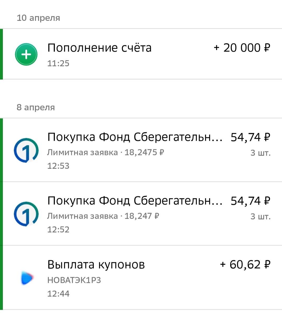
Task: Tap the + 60,62 ₽ coupon amount
Action: [x=245, y=265]
